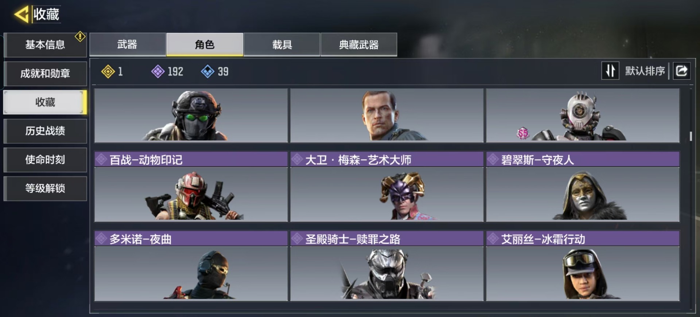This screenshot has height=317, width=700.
Task: Toggle sort order arrows icon
Action: (610, 71)
